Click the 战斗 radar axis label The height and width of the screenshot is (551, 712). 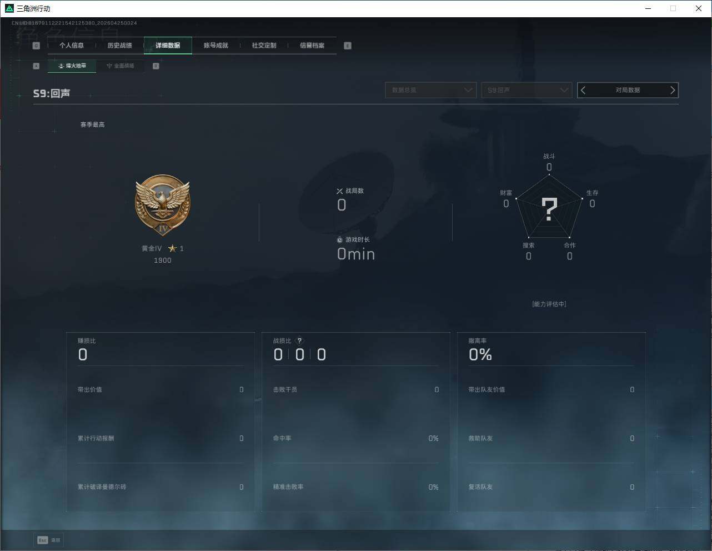[x=549, y=157]
